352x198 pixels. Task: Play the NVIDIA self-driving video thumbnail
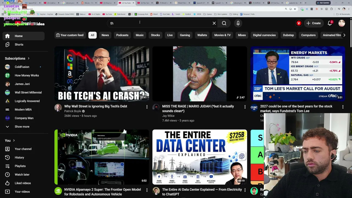click(x=102, y=157)
